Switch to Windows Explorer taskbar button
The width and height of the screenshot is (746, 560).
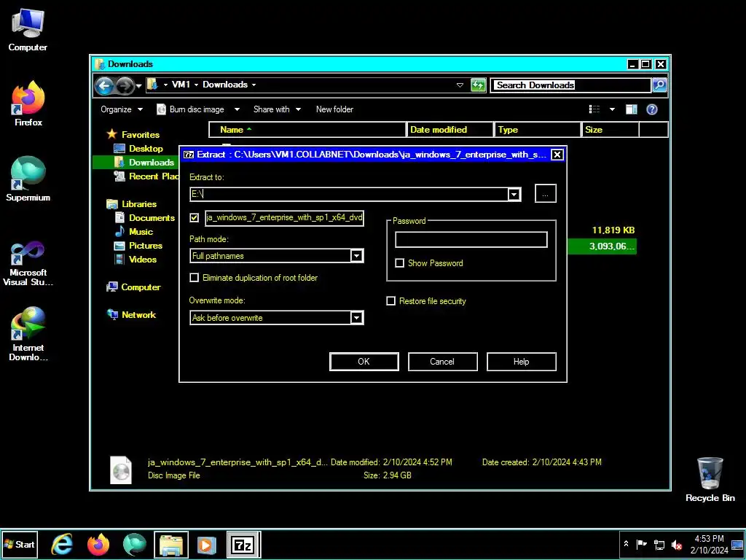tap(171, 544)
